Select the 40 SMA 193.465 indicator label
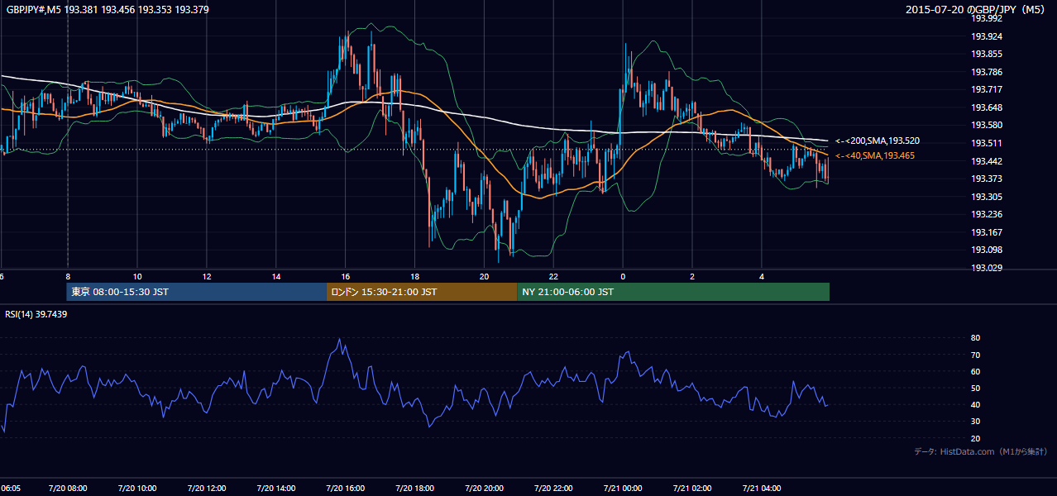1057x496 pixels. click(875, 155)
